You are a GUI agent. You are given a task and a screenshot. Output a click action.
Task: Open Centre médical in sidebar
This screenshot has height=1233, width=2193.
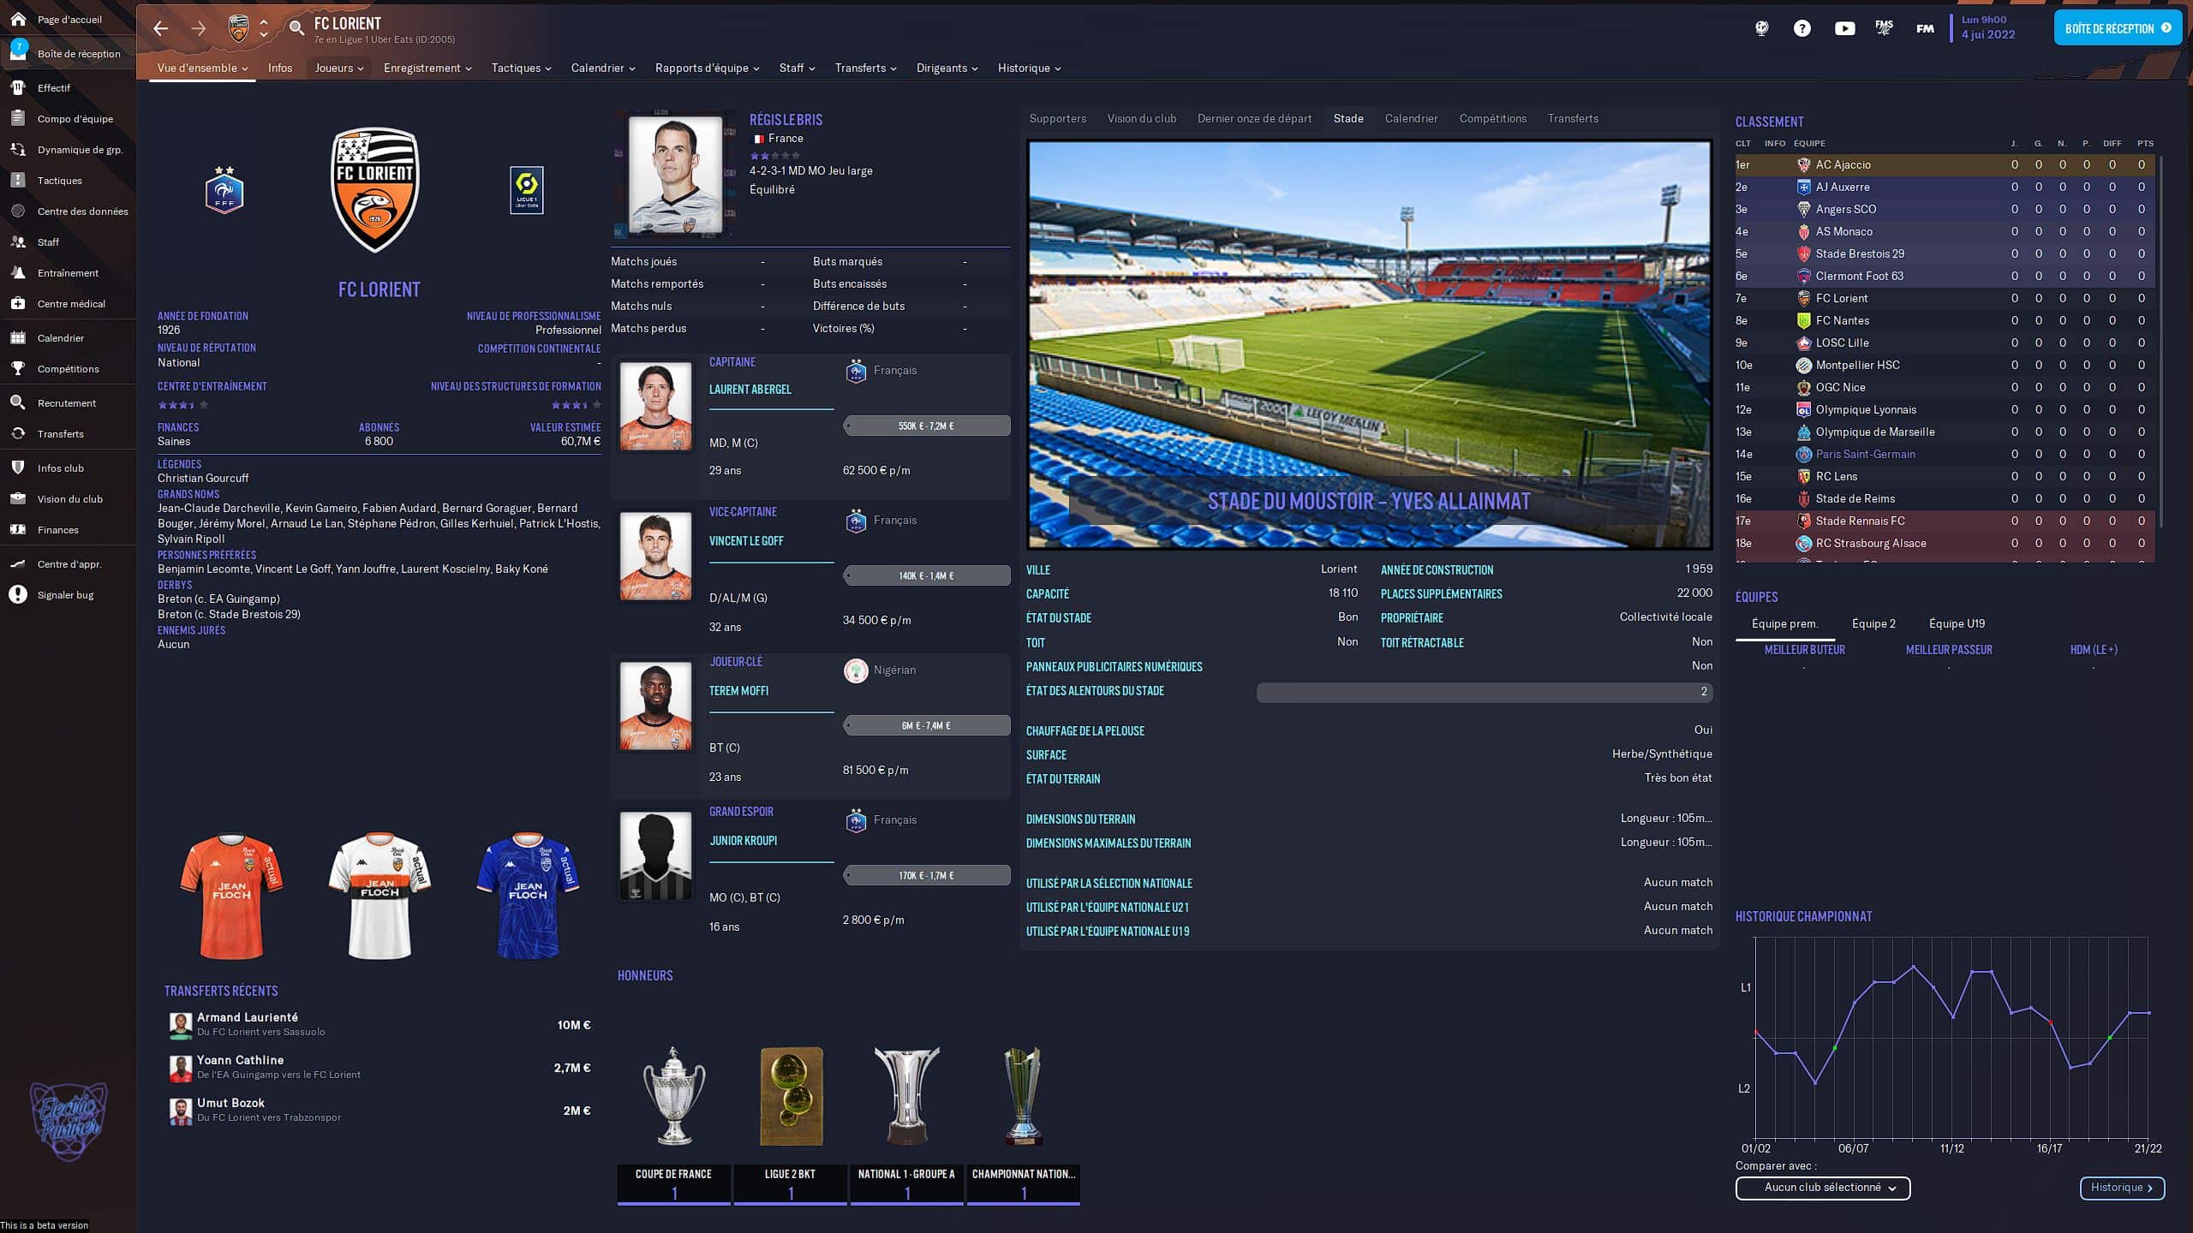point(70,304)
